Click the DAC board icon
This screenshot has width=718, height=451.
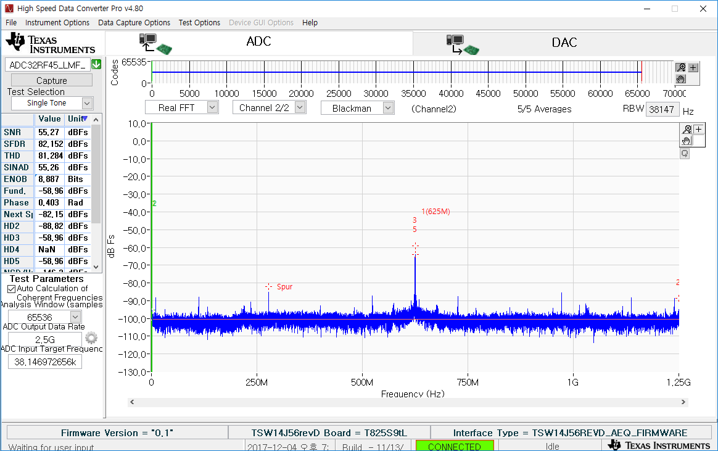[463, 44]
